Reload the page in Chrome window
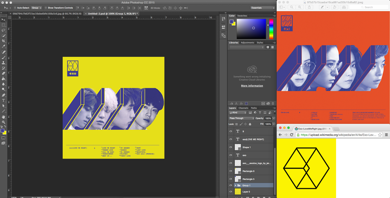The width and height of the screenshot is (390, 198). (x=292, y=135)
